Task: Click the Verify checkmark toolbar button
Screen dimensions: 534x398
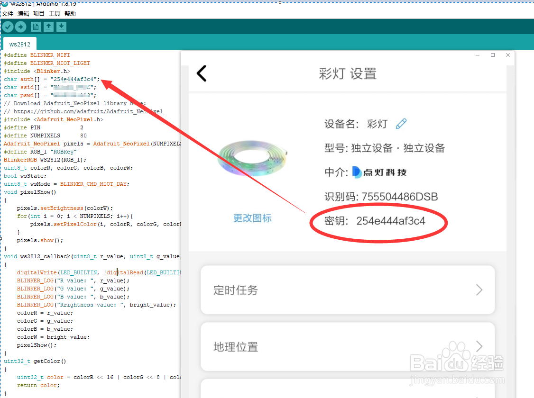Action: (8, 27)
